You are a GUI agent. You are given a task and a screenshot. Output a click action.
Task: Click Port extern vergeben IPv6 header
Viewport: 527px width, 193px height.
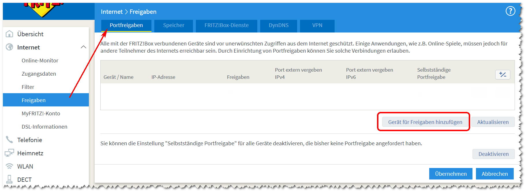[370, 73]
